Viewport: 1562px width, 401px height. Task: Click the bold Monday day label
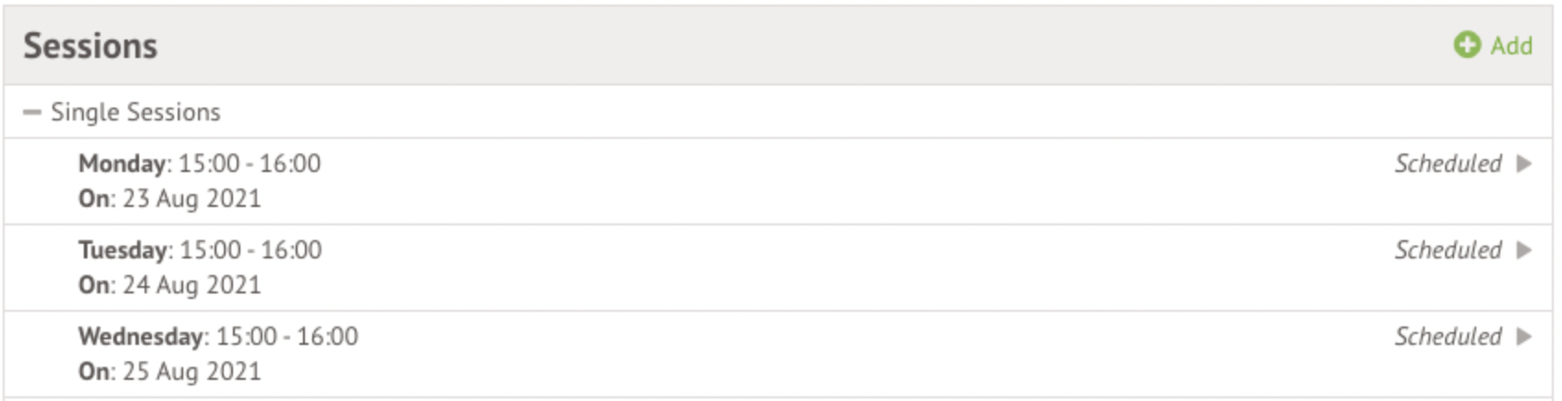pos(122,164)
